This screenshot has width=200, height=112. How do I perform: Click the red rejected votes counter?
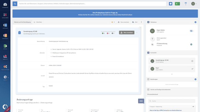pyautogui.click(x=108, y=33)
